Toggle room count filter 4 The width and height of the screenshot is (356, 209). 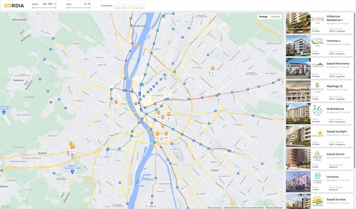[x=136, y=6]
